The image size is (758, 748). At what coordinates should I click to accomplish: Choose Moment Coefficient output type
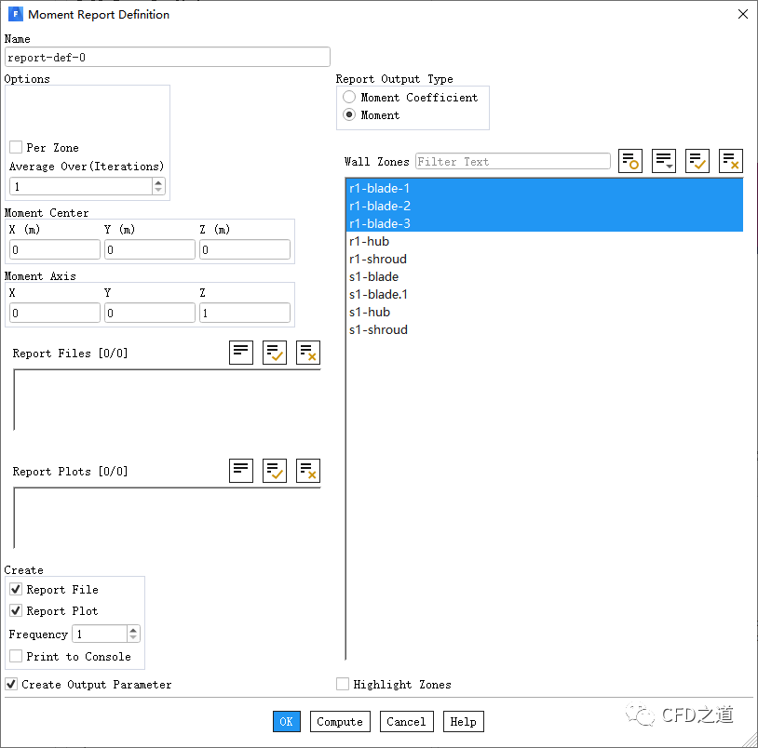[349, 98]
